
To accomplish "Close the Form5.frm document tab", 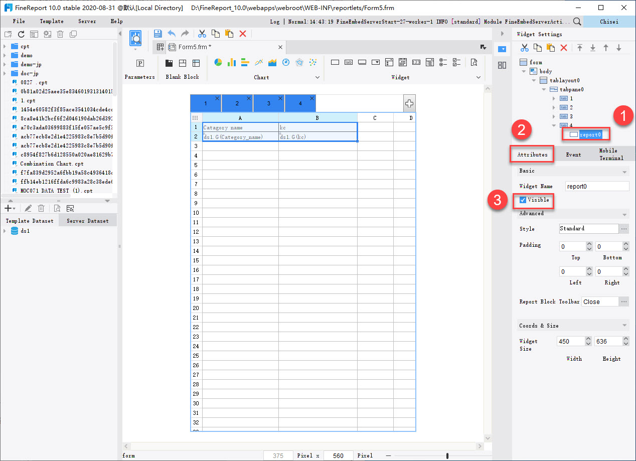I will click(280, 47).
